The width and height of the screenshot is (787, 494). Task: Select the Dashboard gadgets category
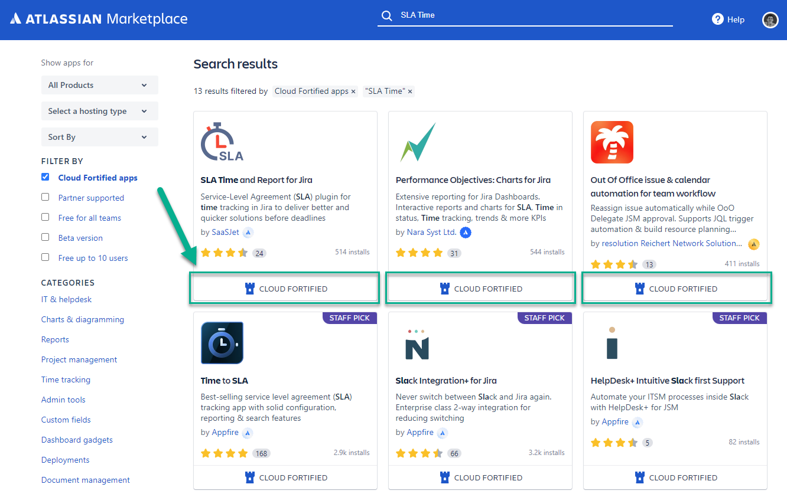[x=77, y=440]
